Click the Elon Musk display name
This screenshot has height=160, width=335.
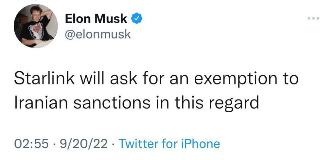click(96, 19)
